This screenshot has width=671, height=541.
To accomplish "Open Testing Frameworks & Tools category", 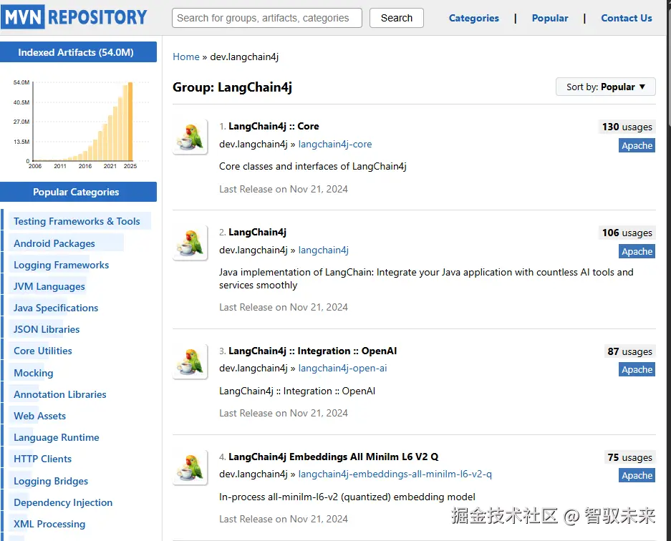I will point(77,221).
